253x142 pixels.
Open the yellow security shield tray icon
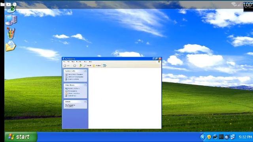click(x=209, y=137)
